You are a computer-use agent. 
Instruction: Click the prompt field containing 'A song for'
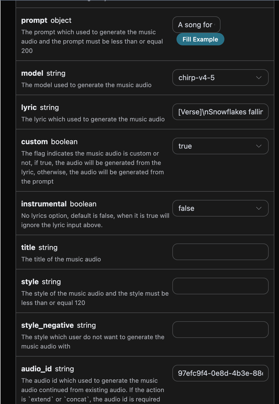196,25
